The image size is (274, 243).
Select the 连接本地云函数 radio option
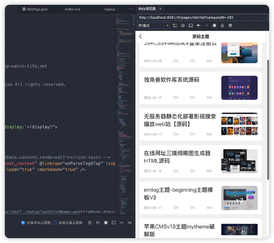click(23, 223)
